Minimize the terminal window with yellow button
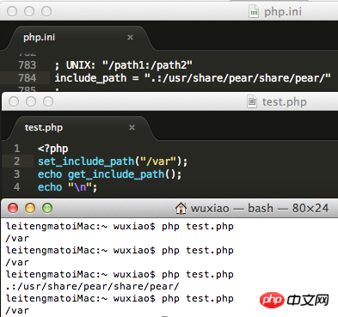This screenshot has width=338, height=317. 30,208
